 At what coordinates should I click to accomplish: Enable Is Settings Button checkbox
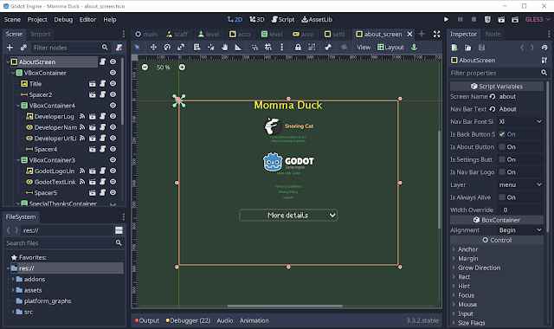502,159
